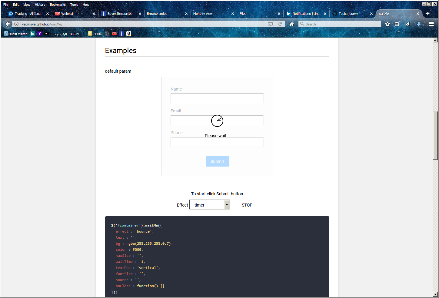Click the Name input field
This screenshot has width=439, height=298.
[217, 98]
